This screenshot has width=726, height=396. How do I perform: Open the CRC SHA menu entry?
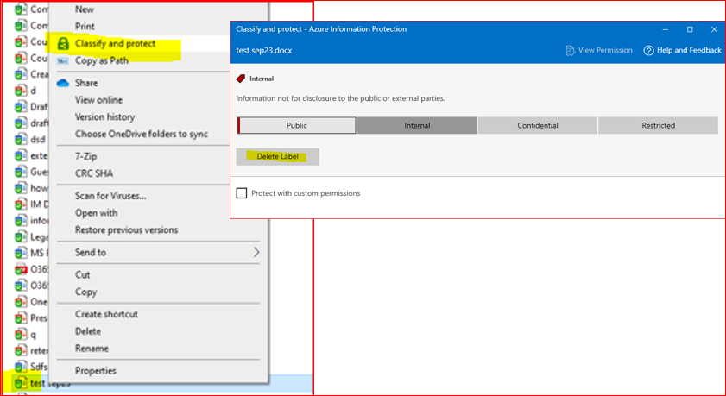(x=94, y=173)
